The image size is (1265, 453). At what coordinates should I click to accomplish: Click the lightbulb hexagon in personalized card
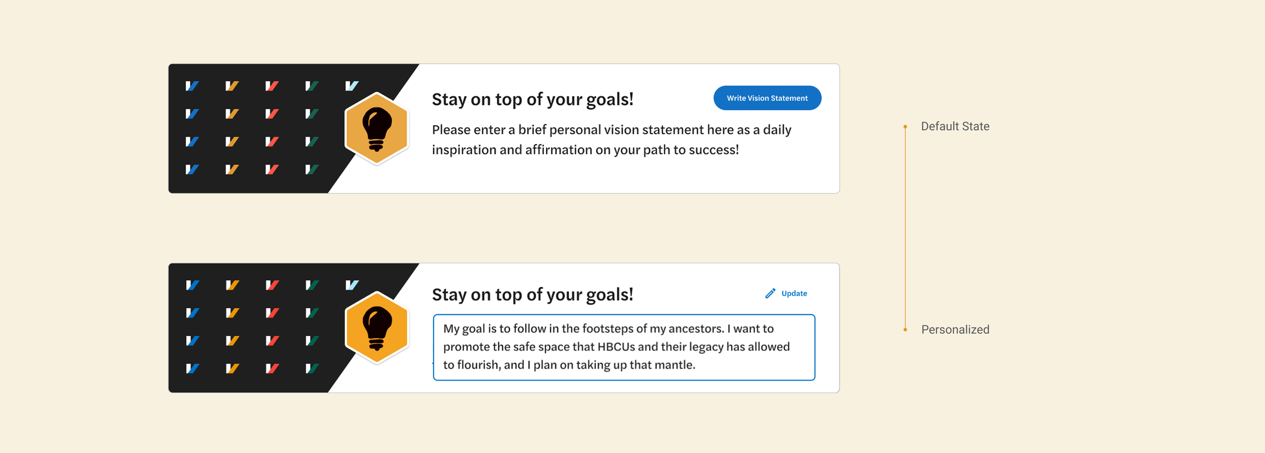(376, 327)
